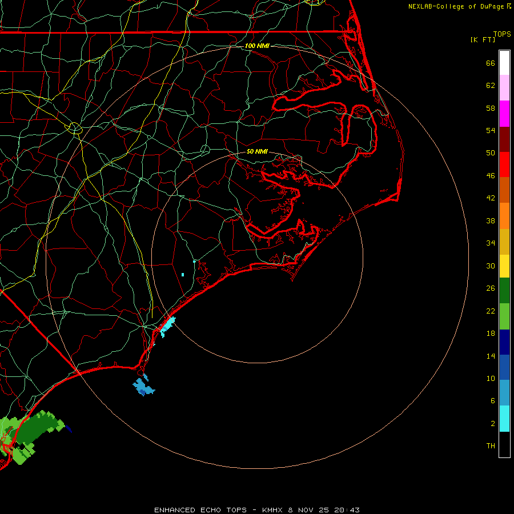Click the '[K FT]' units label

tap(483, 39)
